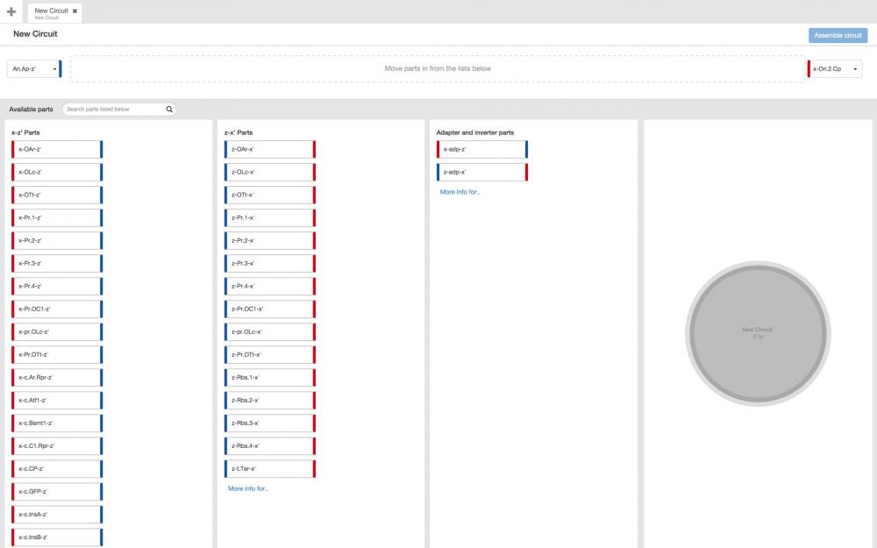Close the New Circuit tab
The height and width of the screenshot is (548, 877).
75,11
